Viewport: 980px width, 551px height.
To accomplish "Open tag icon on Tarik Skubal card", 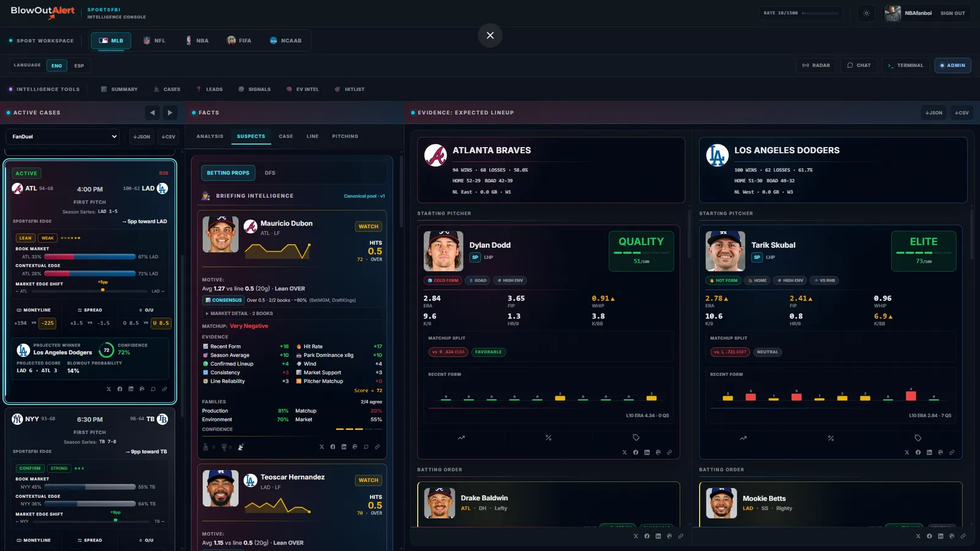I will point(918,438).
